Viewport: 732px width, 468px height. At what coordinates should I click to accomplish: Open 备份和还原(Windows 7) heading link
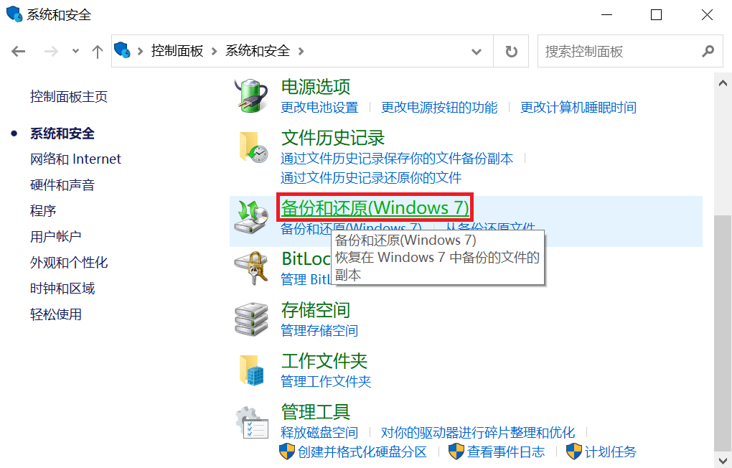375,207
